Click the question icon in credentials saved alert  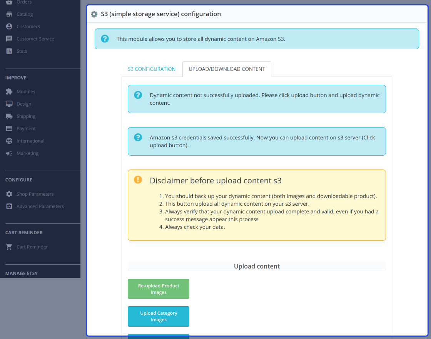click(138, 137)
